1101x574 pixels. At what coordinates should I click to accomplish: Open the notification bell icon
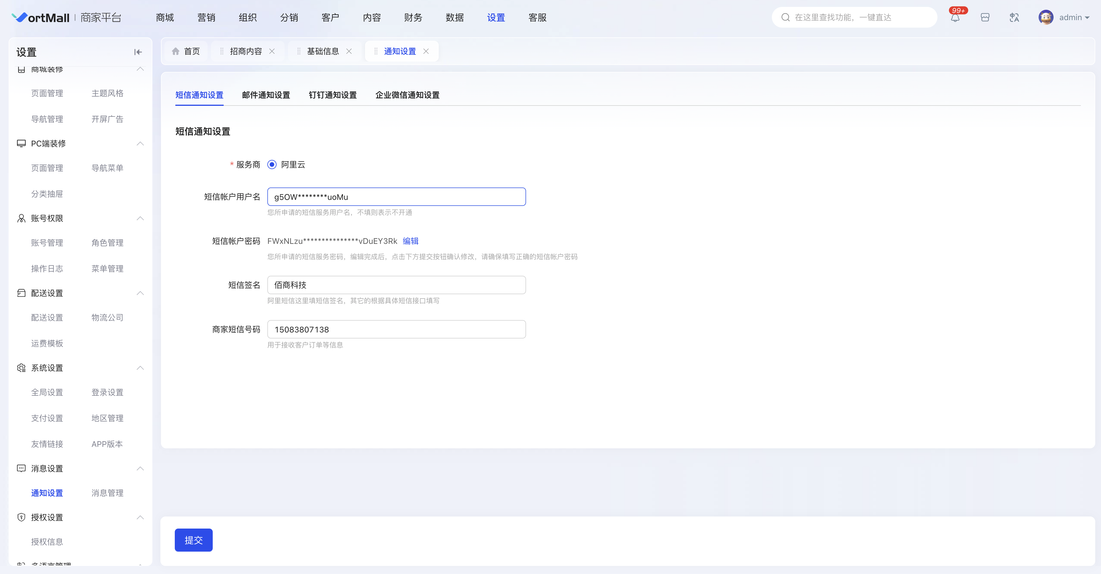click(955, 18)
